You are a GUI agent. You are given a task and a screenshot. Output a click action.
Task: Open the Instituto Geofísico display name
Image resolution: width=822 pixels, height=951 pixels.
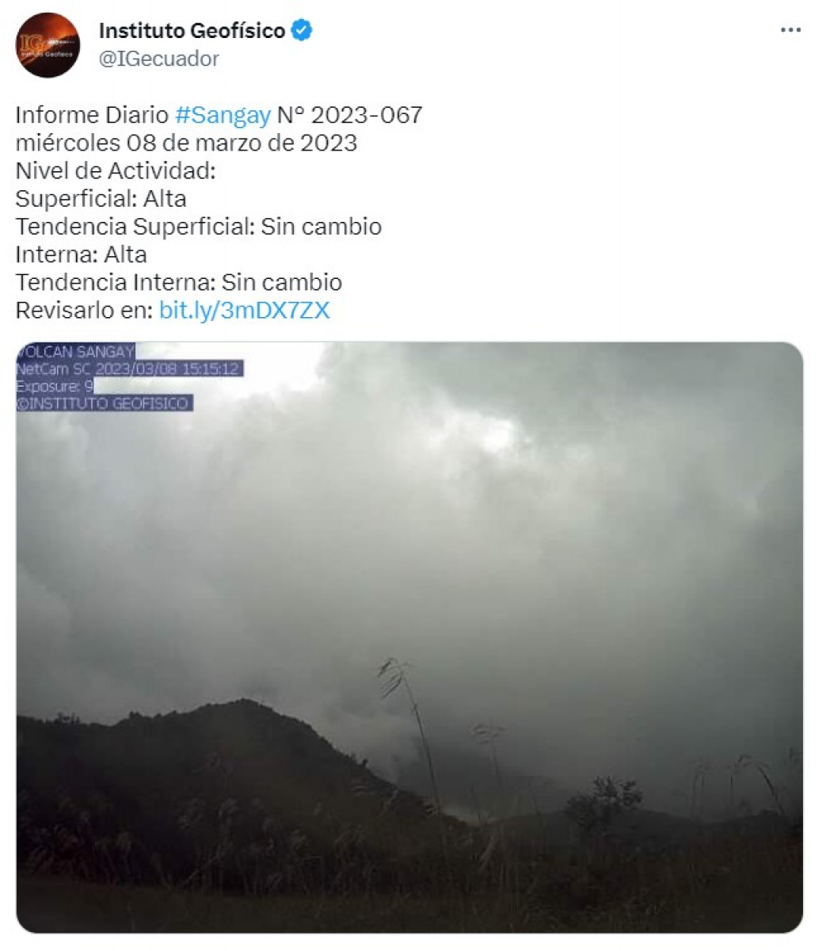[192, 31]
